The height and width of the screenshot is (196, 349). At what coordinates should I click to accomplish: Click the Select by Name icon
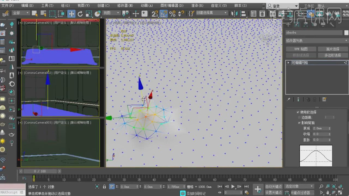(x=43, y=14)
